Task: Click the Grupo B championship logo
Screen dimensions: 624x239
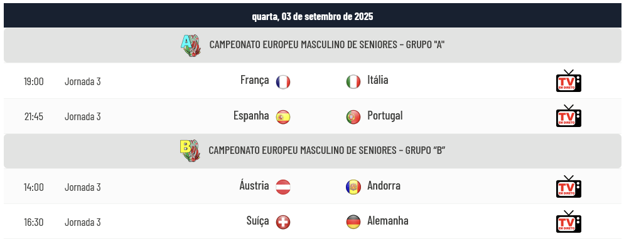Action: 190,151
